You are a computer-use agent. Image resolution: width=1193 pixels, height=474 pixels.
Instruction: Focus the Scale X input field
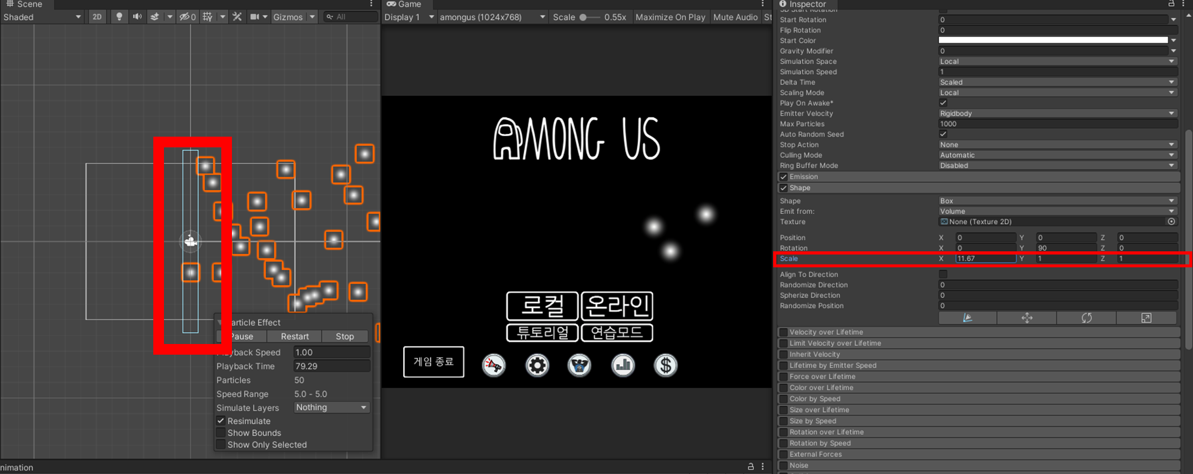pyautogui.click(x=986, y=259)
